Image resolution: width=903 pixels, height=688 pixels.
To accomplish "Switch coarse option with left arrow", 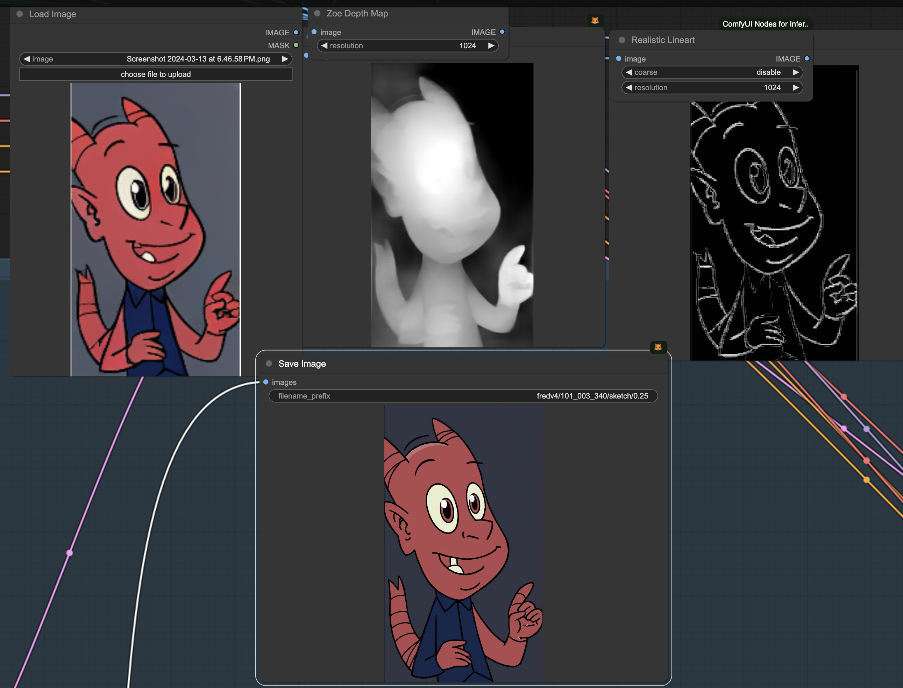I will 629,72.
